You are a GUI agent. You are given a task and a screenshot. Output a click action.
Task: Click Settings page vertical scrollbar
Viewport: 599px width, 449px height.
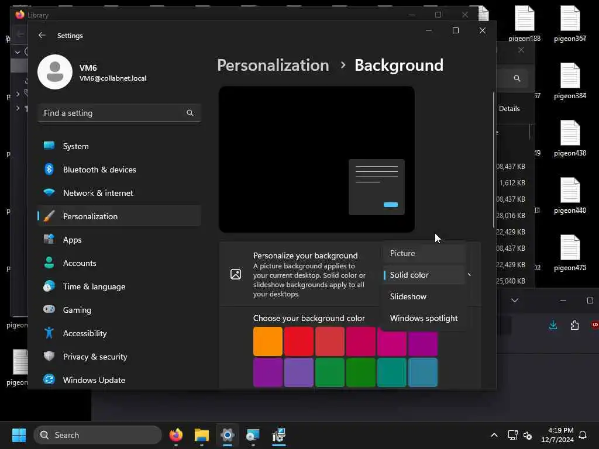click(x=494, y=160)
